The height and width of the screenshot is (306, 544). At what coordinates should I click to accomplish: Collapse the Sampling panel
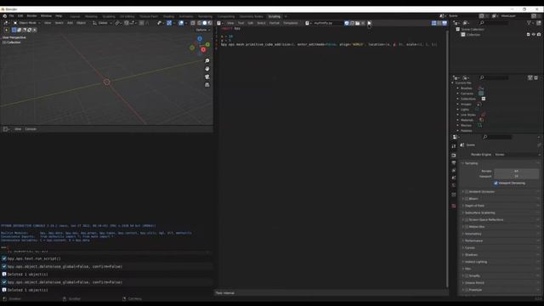(471, 163)
